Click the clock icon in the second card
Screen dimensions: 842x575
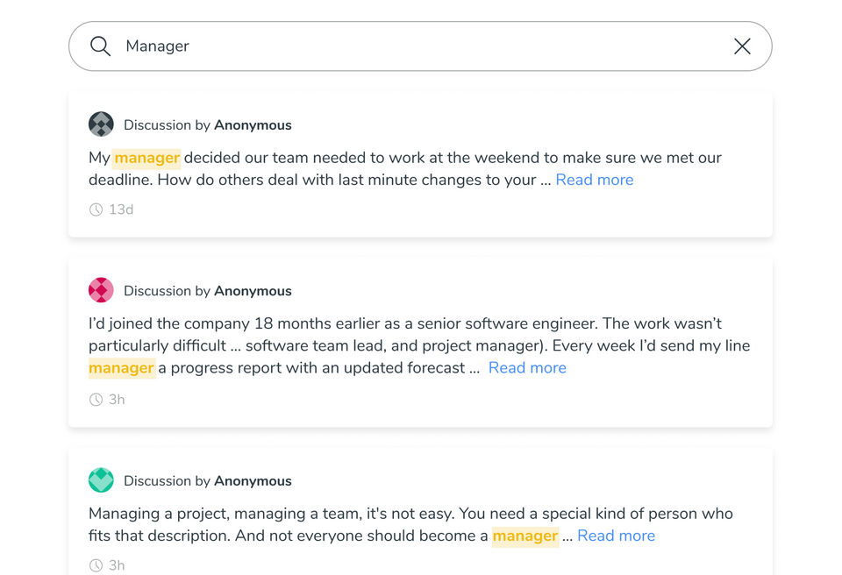96,400
